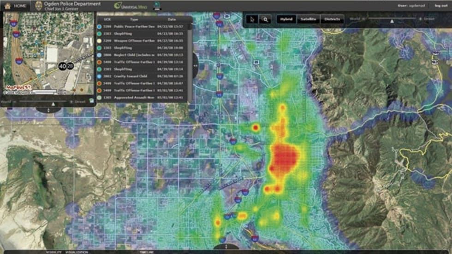Switch map view to Hybrid
The image size is (452, 254).
point(286,19)
